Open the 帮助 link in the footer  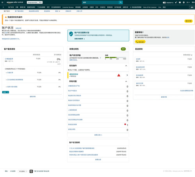tap(6, 171)
